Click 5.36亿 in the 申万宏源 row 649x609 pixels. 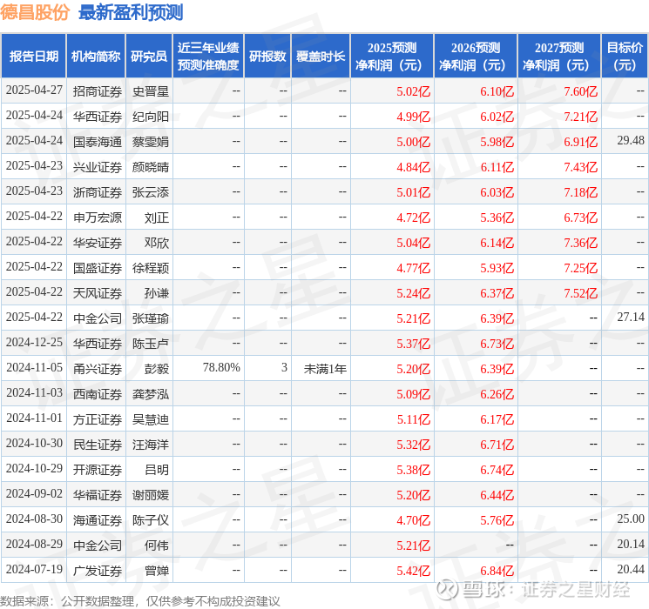coord(497,217)
